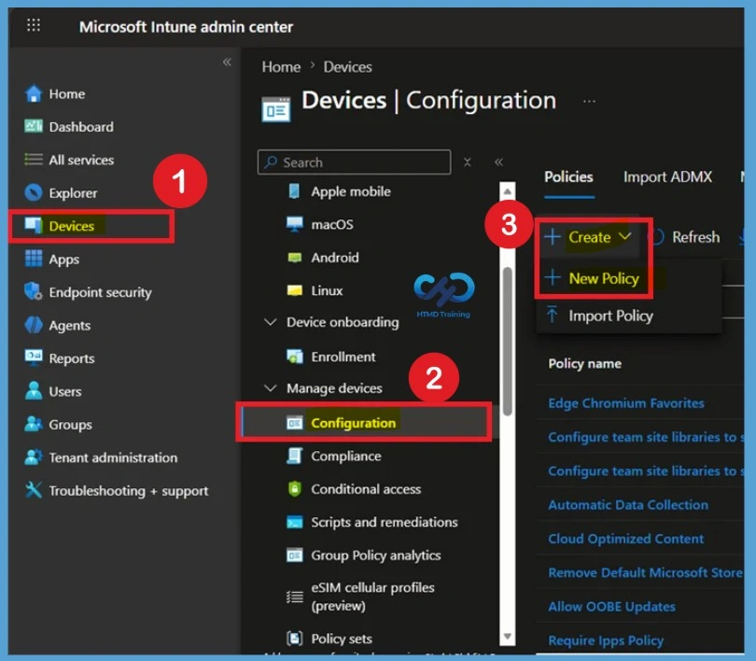
Task: Collapse the Devices submenu panel
Action: tap(498, 162)
